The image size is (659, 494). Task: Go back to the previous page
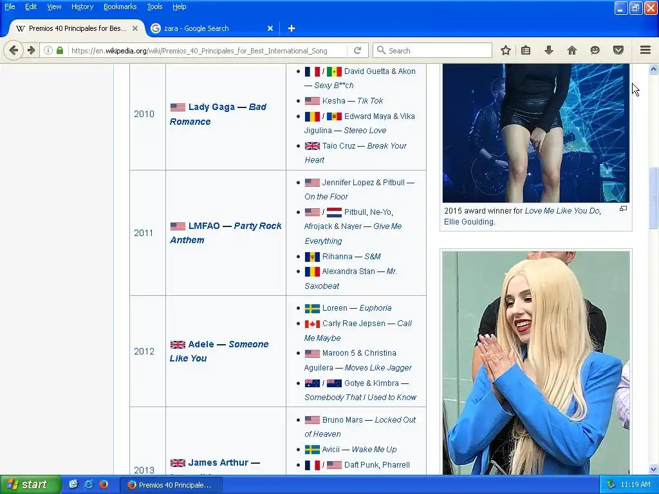point(13,50)
